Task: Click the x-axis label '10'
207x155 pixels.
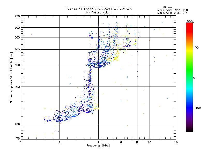Action: (x=150, y=142)
